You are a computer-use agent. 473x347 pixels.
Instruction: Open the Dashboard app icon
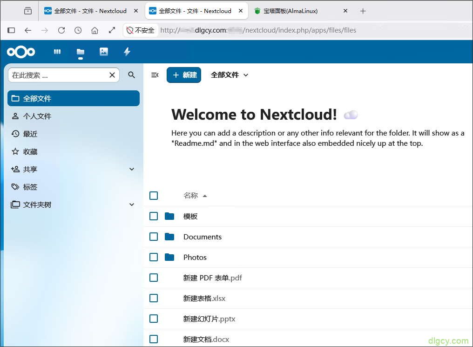pyautogui.click(x=57, y=52)
